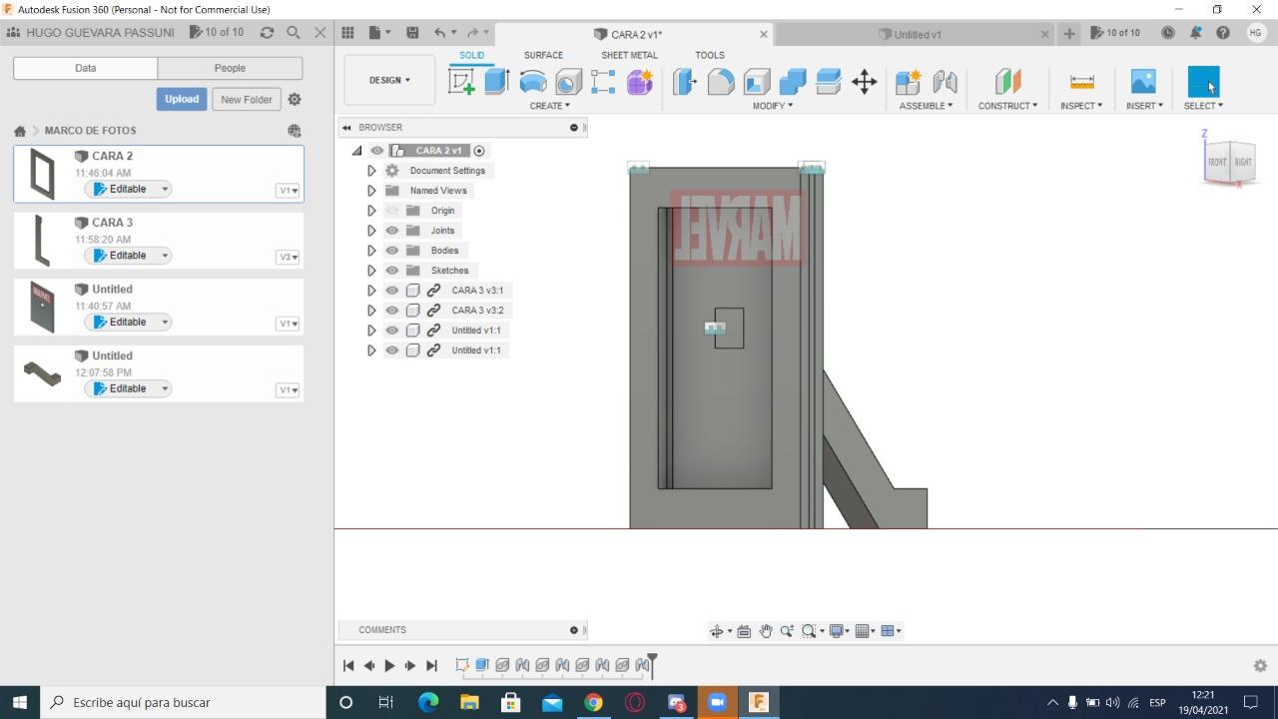1278x719 pixels.
Task: Select the Move/Copy tool
Action: (x=865, y=82)
